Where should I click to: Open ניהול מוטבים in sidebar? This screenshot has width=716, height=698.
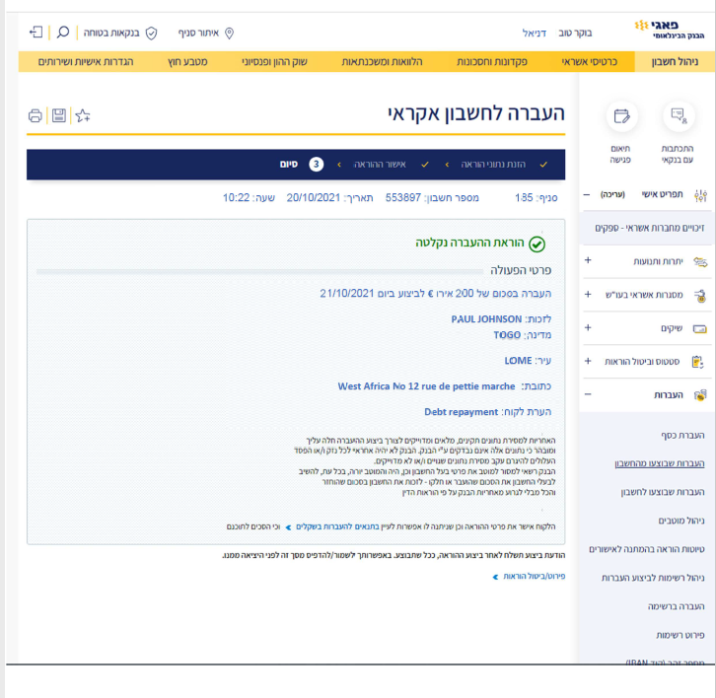tap(681, 521)
